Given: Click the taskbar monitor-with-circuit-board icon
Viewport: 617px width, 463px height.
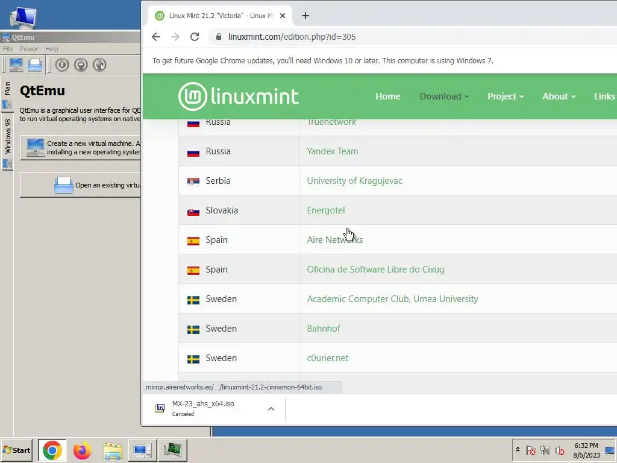Looking at the screenshot, I should pos(173,450).
